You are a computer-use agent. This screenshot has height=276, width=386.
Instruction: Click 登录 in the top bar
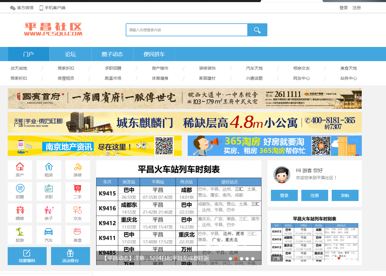[x=344, y=8]
